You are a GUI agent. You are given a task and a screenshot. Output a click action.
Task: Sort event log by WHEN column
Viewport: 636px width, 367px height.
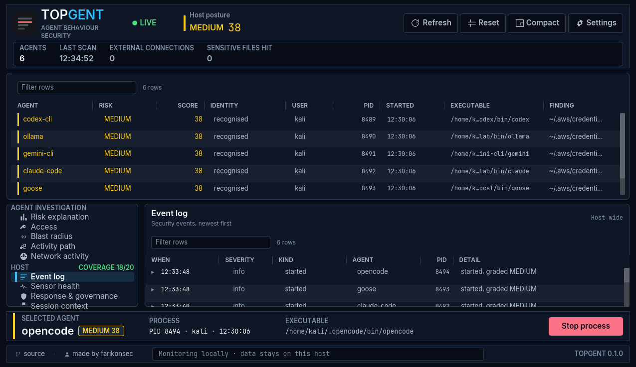tap(161, 260)
